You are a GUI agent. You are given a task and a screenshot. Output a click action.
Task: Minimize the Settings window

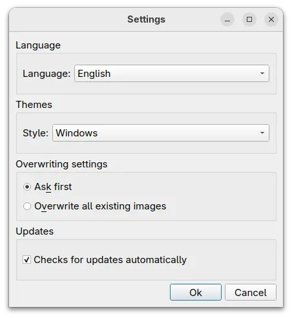click(x=227, y=19)
